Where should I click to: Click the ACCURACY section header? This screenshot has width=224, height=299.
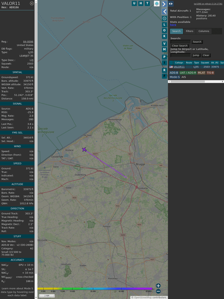pos(17,260)
